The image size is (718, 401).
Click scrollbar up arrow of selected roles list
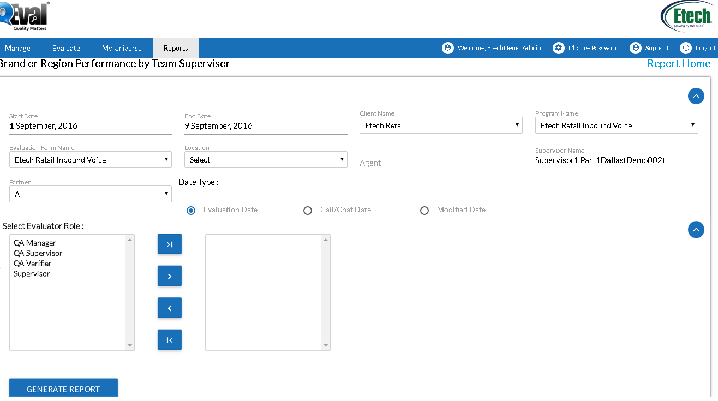point(326,240)
